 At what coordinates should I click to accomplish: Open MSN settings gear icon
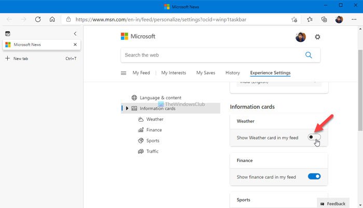[x=317, y=37]
